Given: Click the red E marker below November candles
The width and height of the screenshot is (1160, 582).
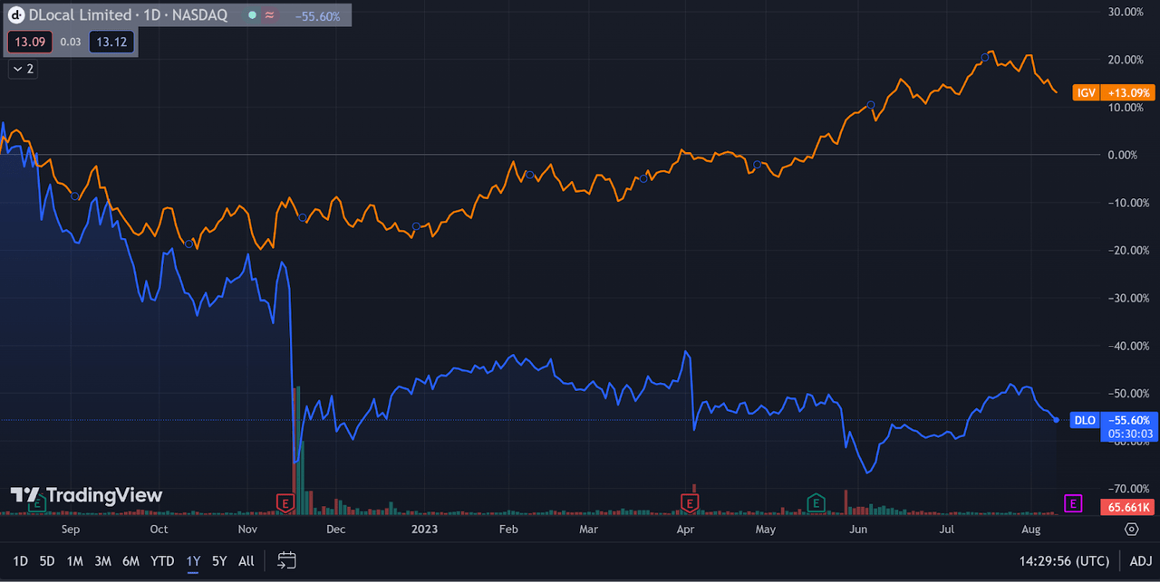Looking at the screenshot, I should (286, 502).
